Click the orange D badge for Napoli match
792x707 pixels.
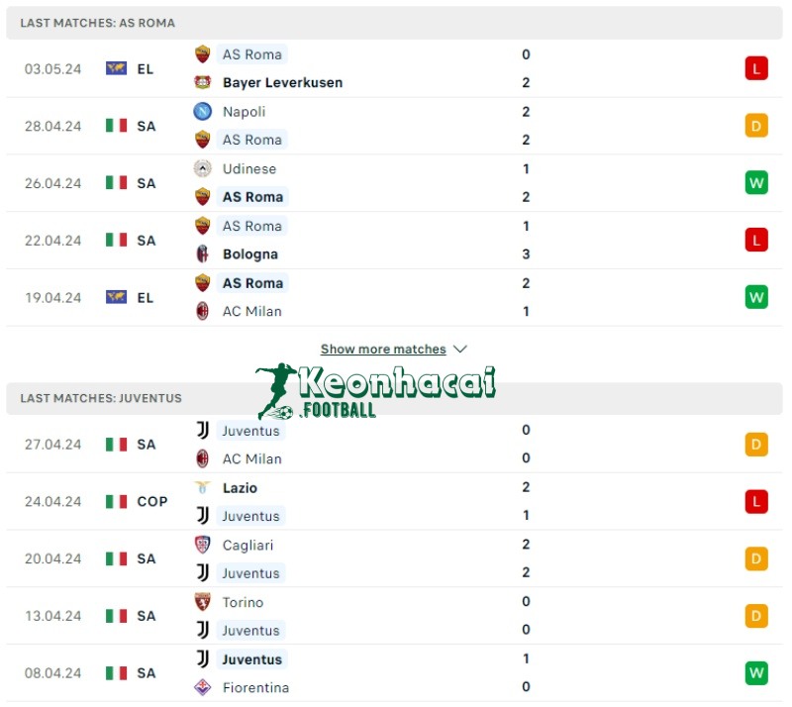pos(755,126)
